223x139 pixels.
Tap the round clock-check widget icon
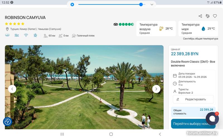[8, 122]
